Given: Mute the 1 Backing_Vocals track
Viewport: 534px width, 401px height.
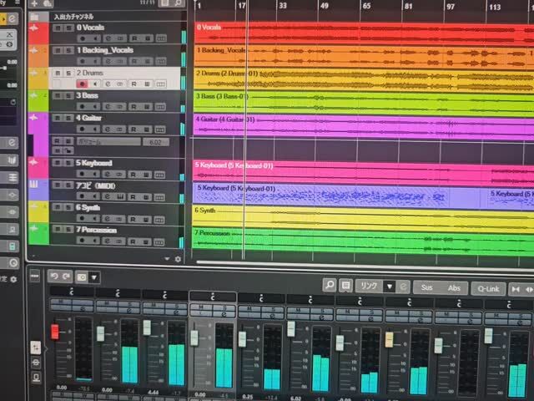Looking at the screenshot, I should point(58,50).
